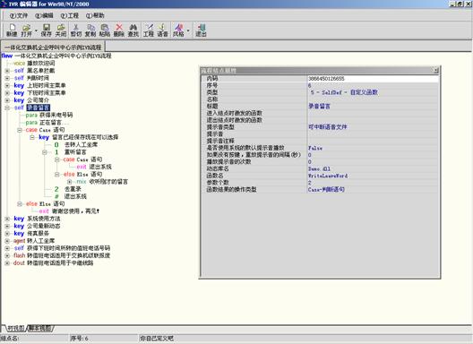Image resolution: width=473 pixels, height=344 pixels.
Task: Cut selection using 剪切 scissors icon
Action: click(x=76, y=30)
